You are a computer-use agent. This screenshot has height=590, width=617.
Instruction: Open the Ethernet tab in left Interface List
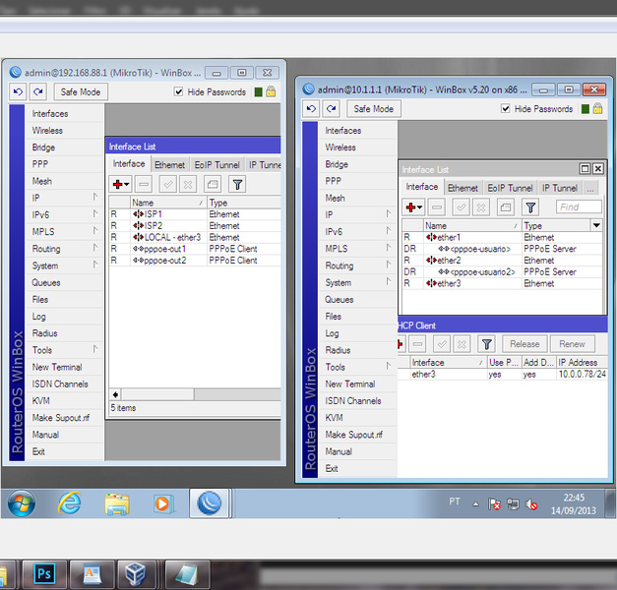pyautogui.click(x=169, y=165)
